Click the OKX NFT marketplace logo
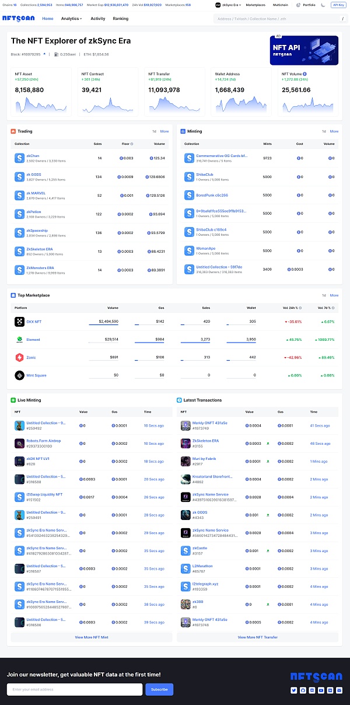 19,322
